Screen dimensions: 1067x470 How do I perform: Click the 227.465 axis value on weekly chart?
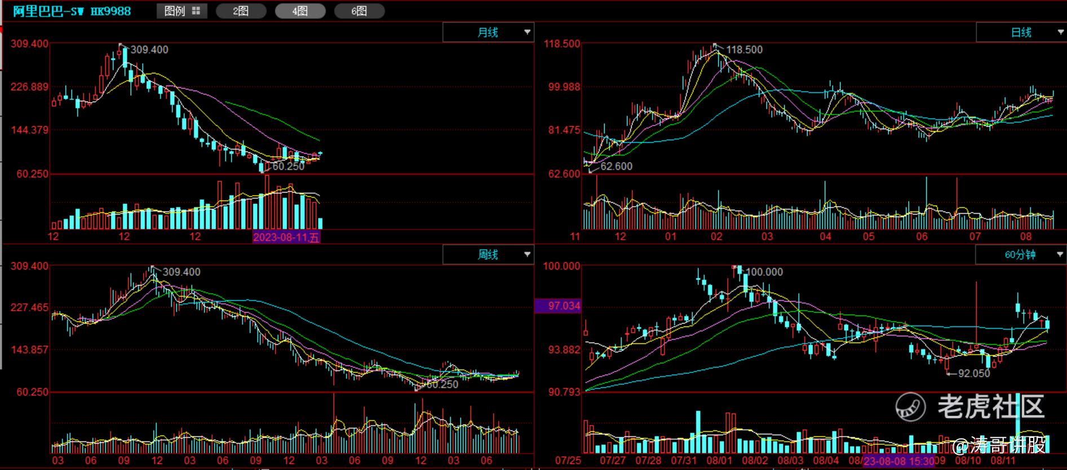point(29,307)
